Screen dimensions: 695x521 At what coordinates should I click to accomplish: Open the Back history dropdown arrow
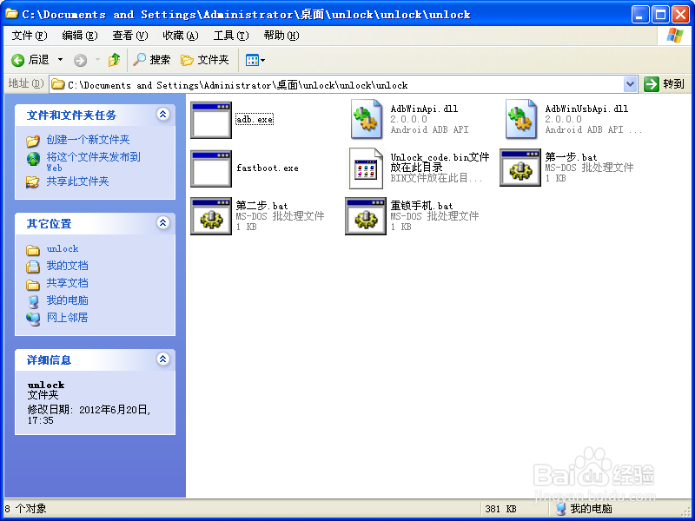pos(60,60)
